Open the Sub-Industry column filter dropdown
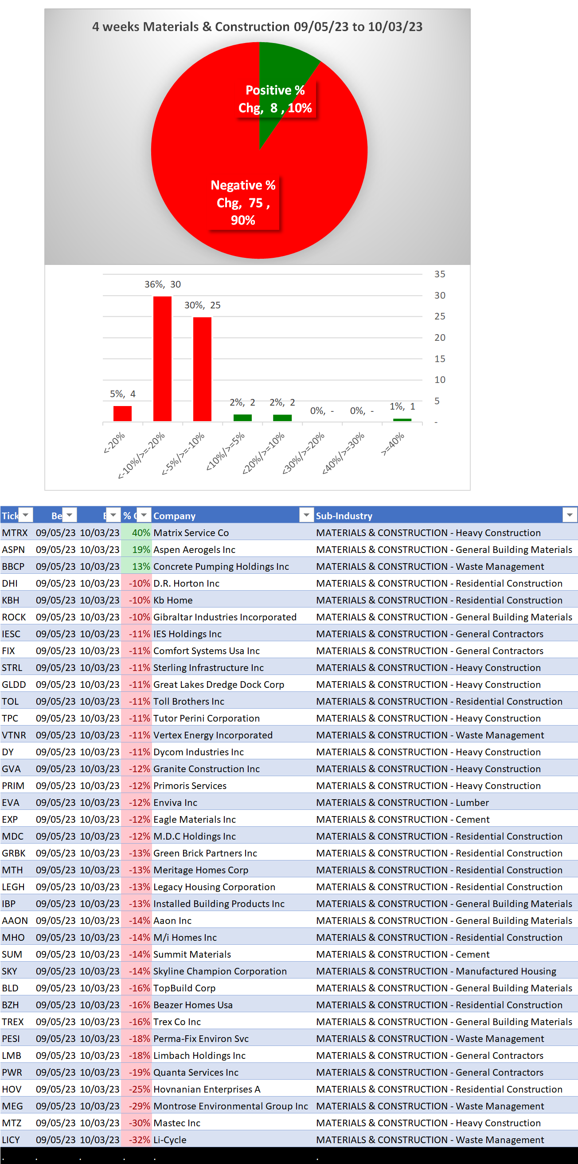 tap(570, 515)
